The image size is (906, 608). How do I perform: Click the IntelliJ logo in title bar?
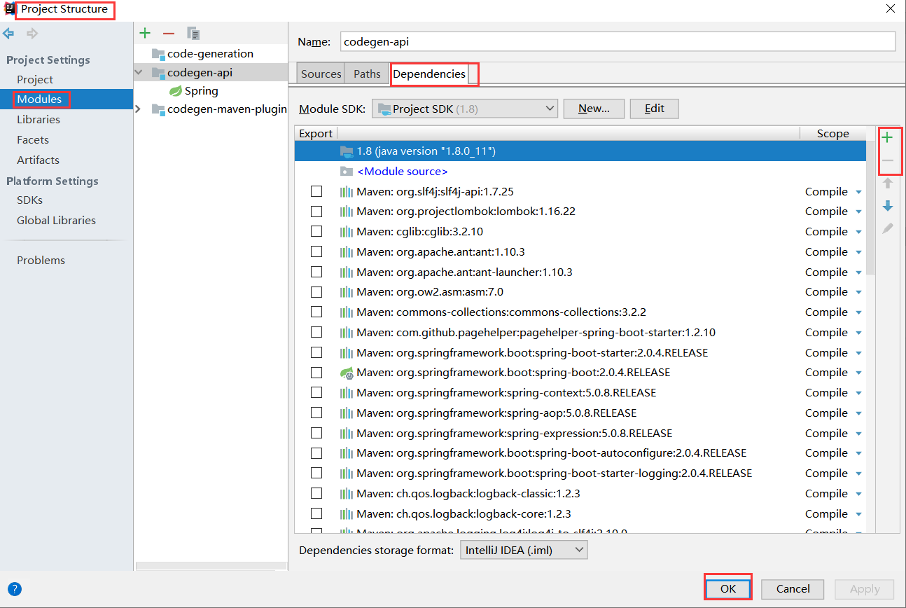[10, 9]
